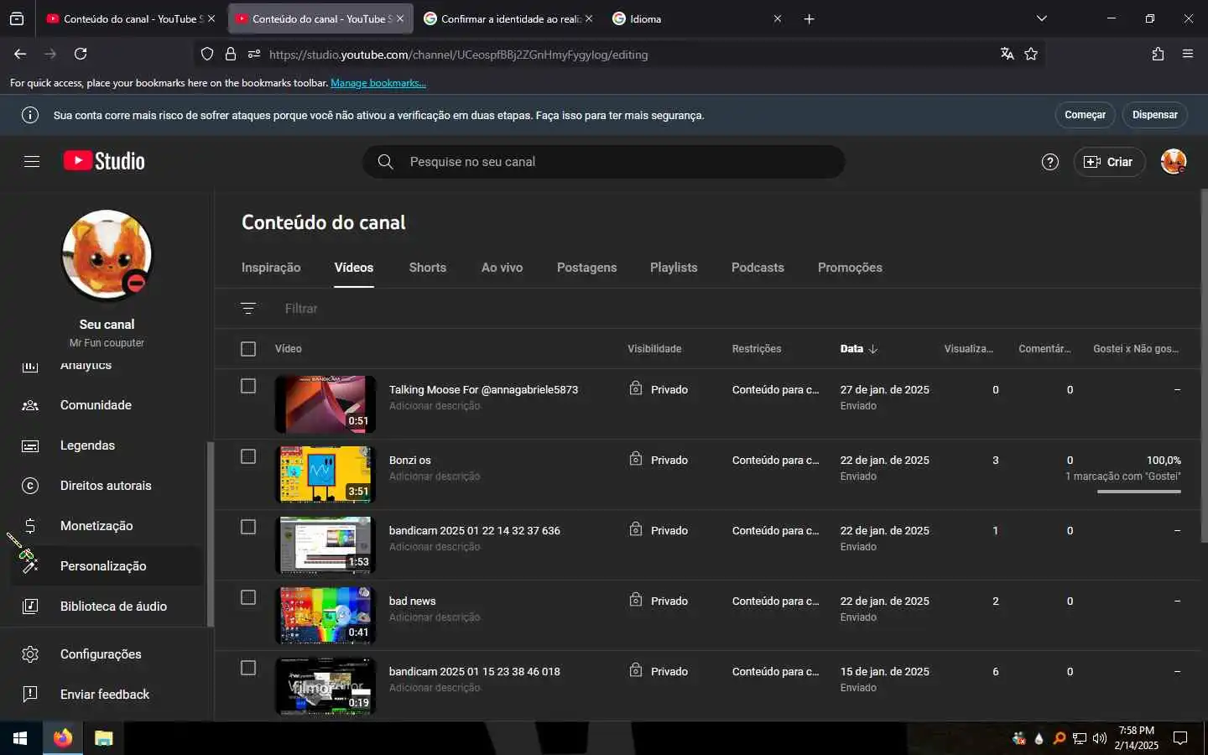Click the Monetização dollar icon
The image size is (1208, 755).
(30, 526)
